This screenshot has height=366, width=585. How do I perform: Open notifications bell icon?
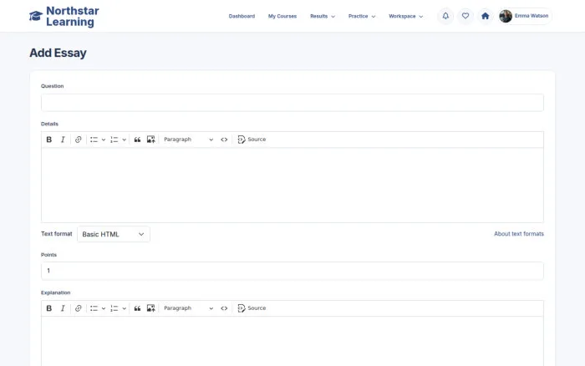pyautogui.click(x=445, y=16)
